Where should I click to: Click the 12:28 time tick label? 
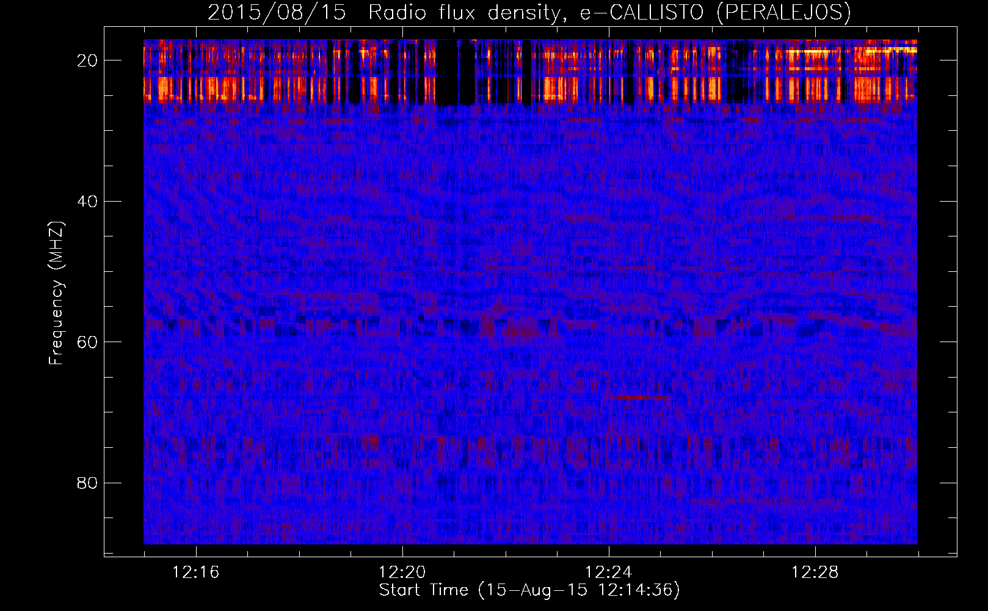[815, 573]
